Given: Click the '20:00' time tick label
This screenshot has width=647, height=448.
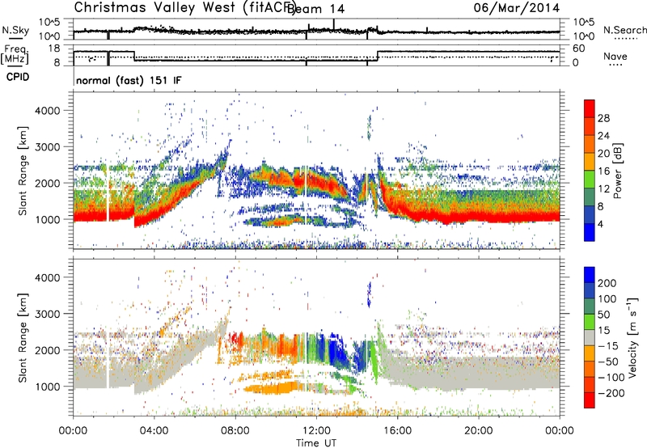Looking at the screenshot, I should point(478,431).
